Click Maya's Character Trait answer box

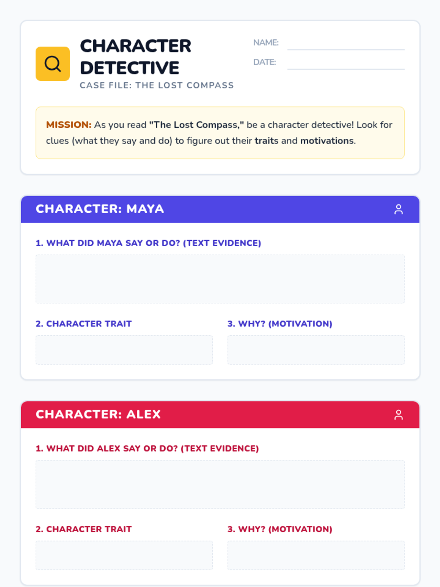tap(124, 350)
